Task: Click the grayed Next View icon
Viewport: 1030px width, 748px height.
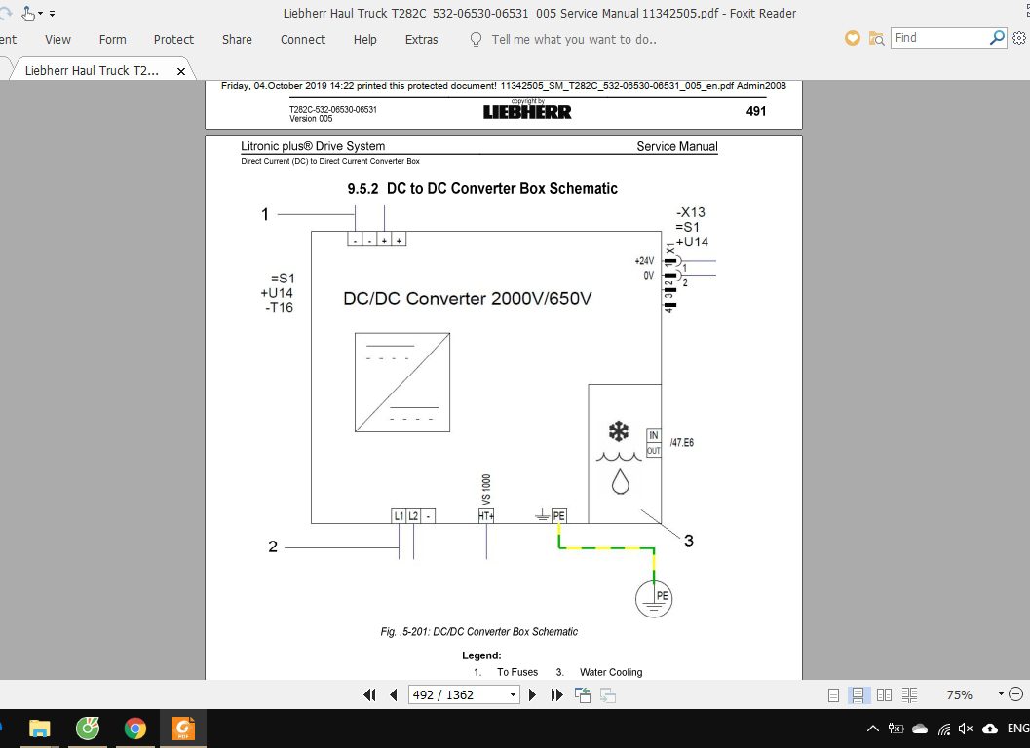Action: 608,694
